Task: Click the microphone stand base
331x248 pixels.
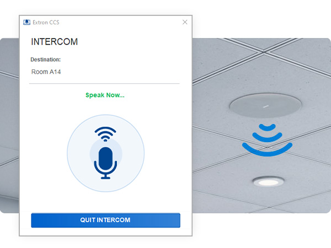Action: click(105, 178)
